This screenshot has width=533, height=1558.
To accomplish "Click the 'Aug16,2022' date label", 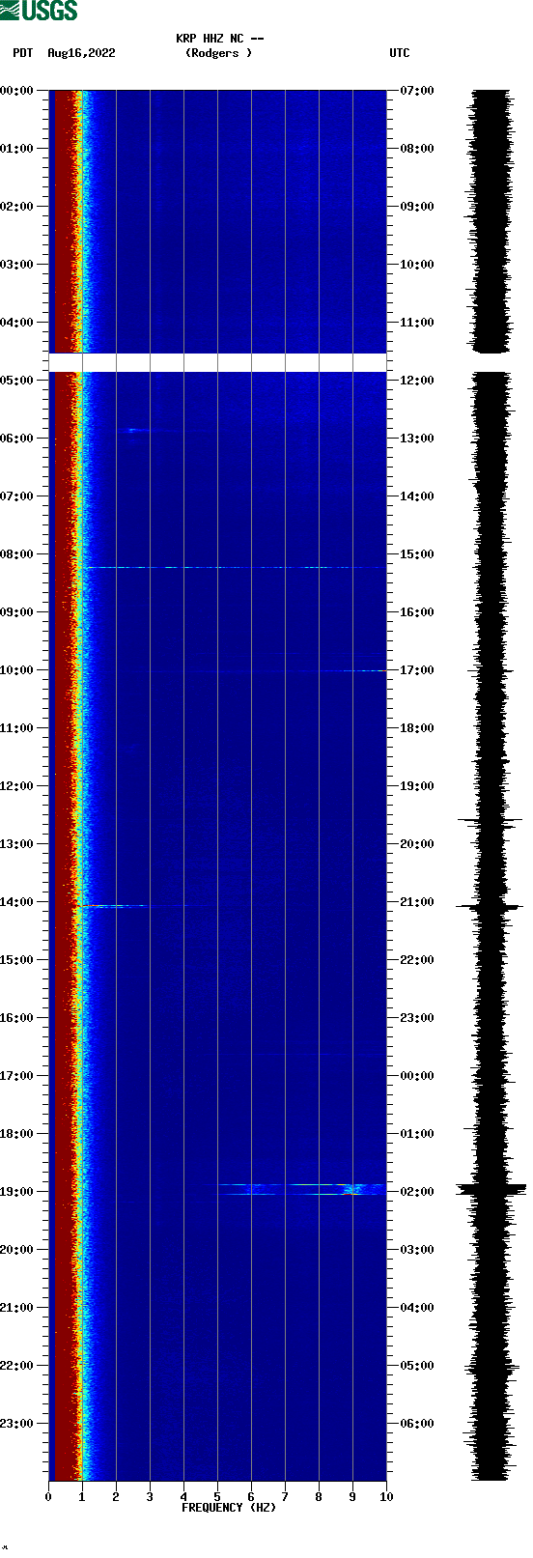I will pyautogui.click(x=81, y=53).
